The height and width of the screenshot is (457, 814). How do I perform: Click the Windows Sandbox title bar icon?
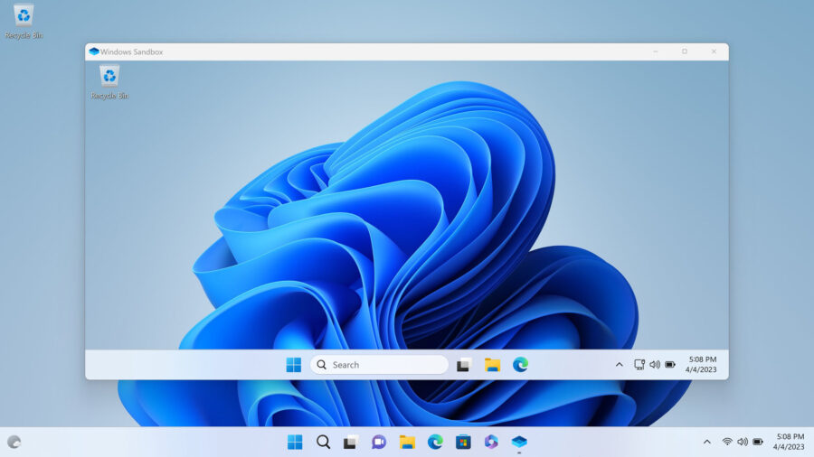[x=94, y=51]
